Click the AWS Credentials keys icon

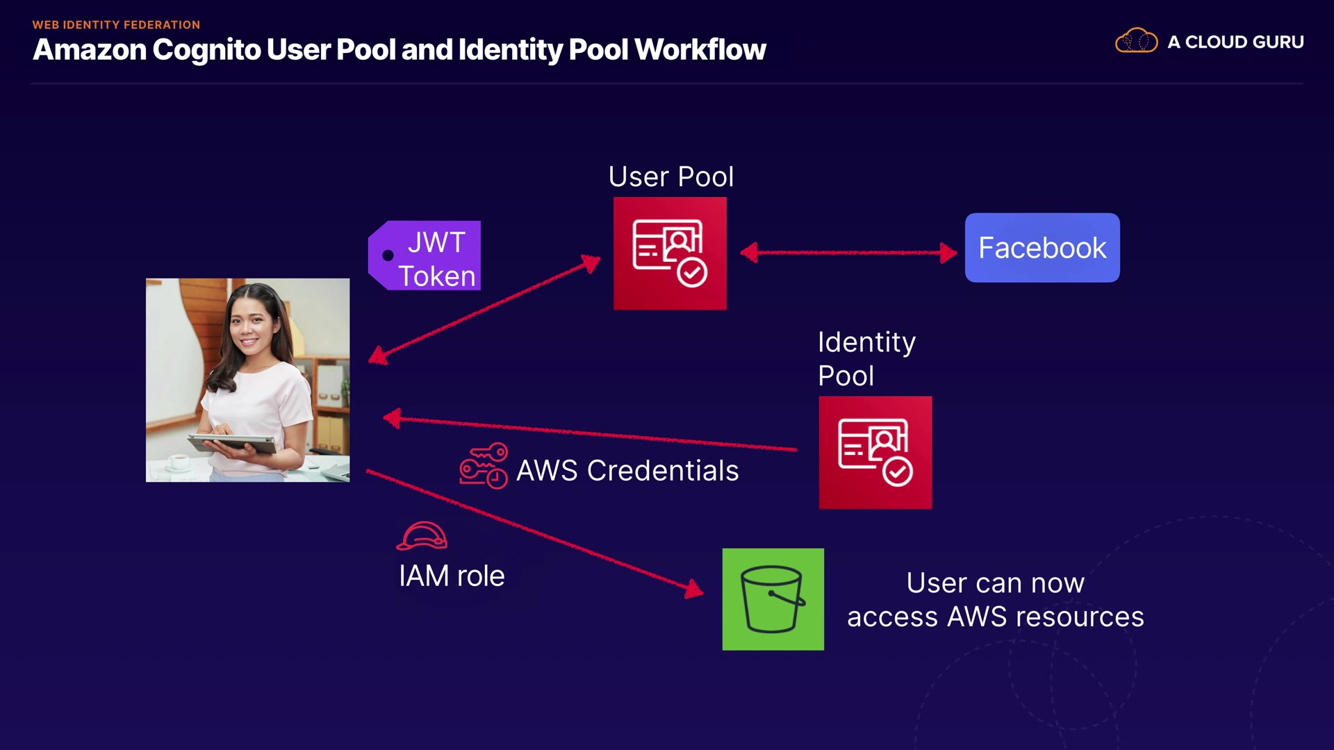[484, 466]
